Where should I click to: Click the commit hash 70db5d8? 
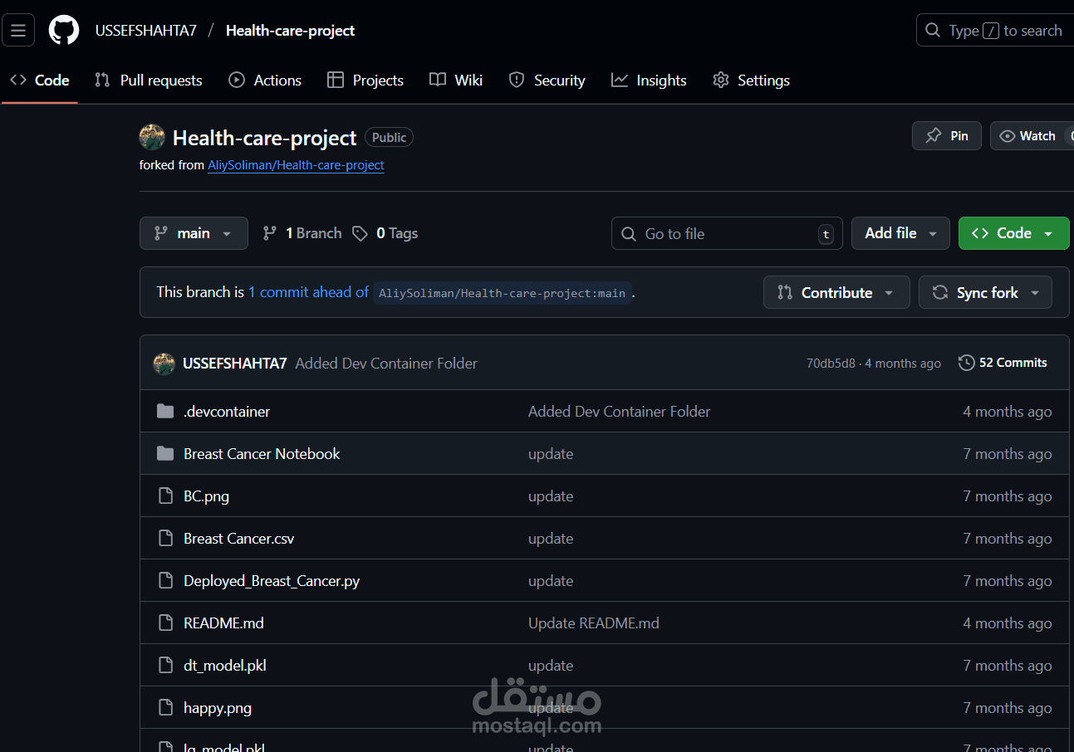point(831,364)
